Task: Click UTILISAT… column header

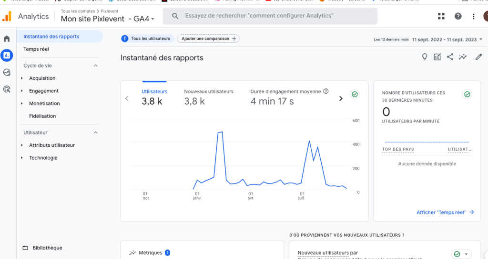Action: pyautogui.click(x=459, y=149)
